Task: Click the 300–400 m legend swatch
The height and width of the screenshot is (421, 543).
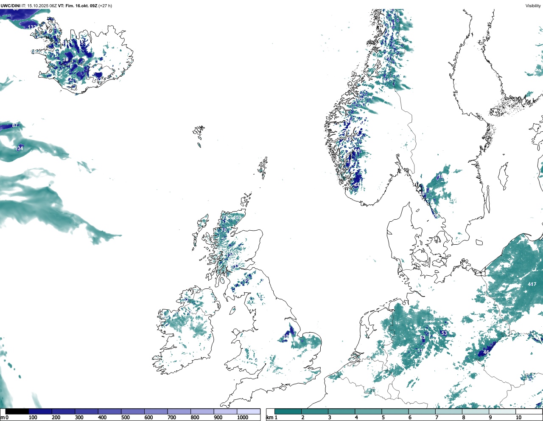Action: click(x=87, y=412)
